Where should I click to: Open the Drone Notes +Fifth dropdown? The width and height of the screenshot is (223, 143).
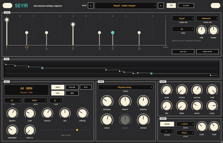185,124
